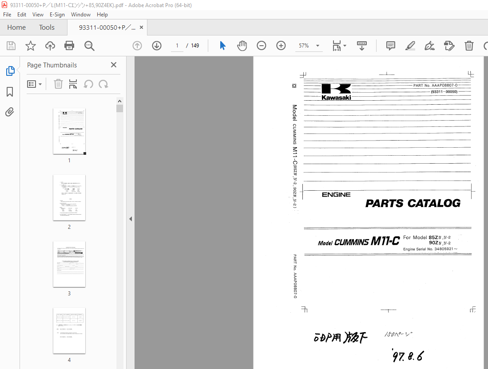The width and height of the screenshot is (488, 369).
Task: Click the 57% zoom value field
Action: tap(304, 46)
